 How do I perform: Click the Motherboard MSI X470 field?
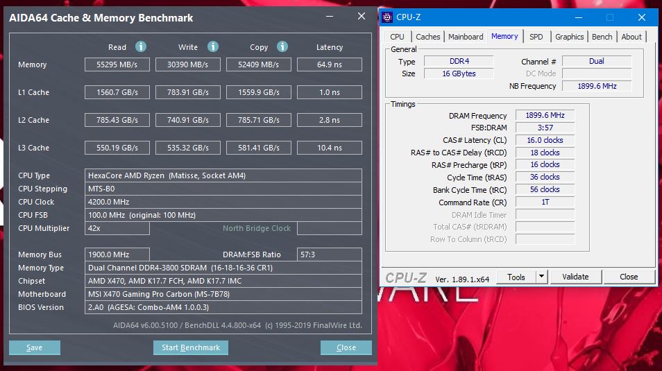223,294
